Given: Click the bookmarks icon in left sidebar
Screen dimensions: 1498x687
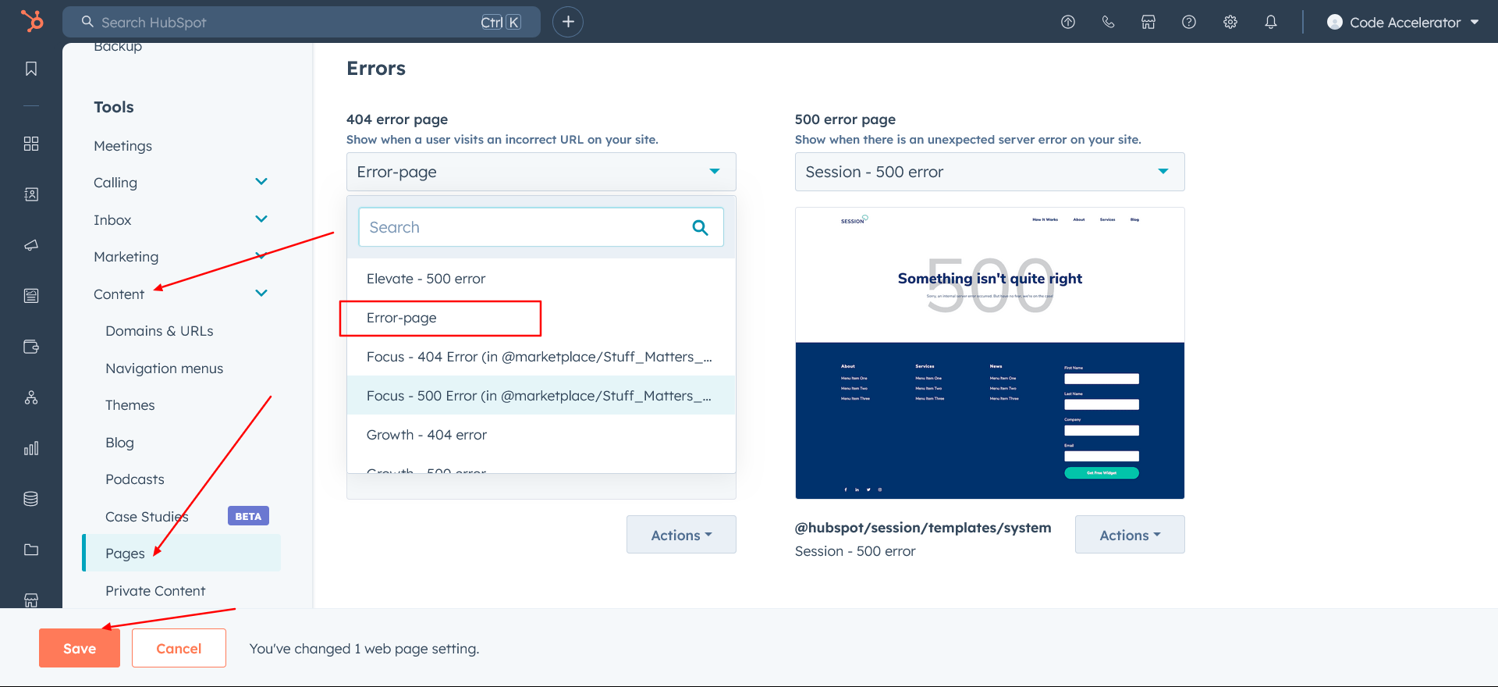Looking at the screenshot, I should click(31, 69).
